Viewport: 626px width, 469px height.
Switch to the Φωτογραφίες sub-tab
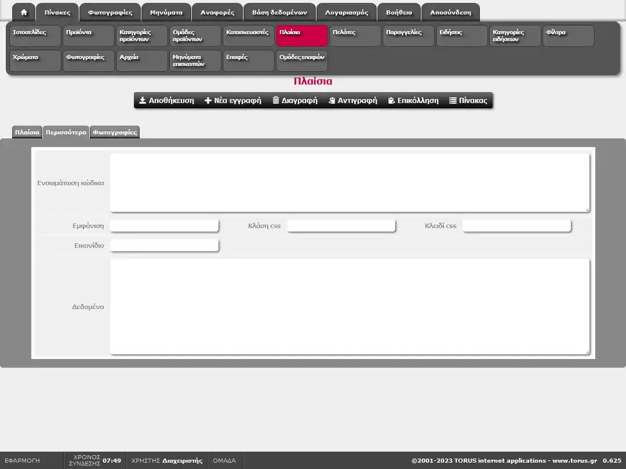115,133
